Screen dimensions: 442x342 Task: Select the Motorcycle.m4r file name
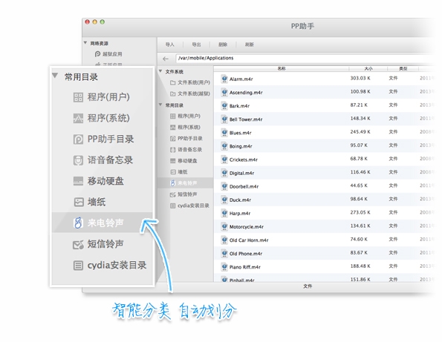(247, 227)
